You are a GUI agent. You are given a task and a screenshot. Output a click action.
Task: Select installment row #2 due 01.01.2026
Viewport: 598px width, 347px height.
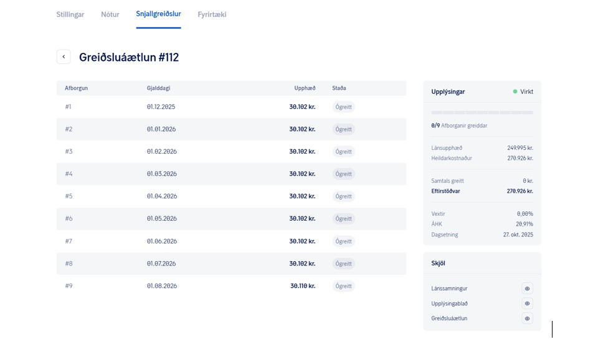[x=230, y=129]
